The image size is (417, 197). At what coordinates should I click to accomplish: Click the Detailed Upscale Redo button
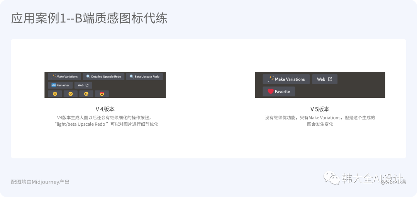coord(103,76)
